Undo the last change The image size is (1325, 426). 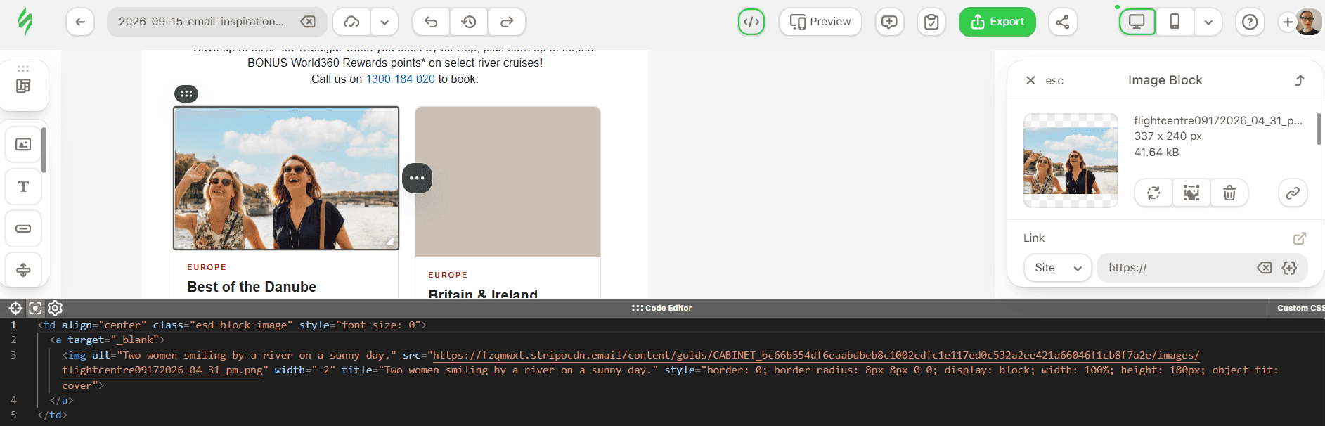coord(432,22)
